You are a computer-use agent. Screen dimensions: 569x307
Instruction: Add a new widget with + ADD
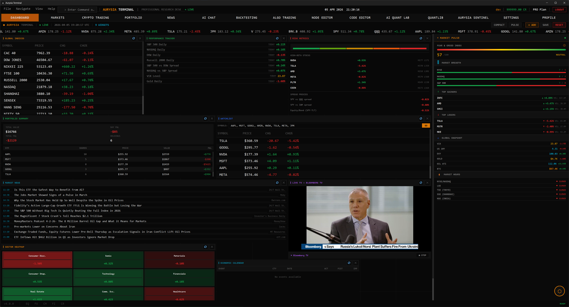pyautogui.click(x=532, y=25)
